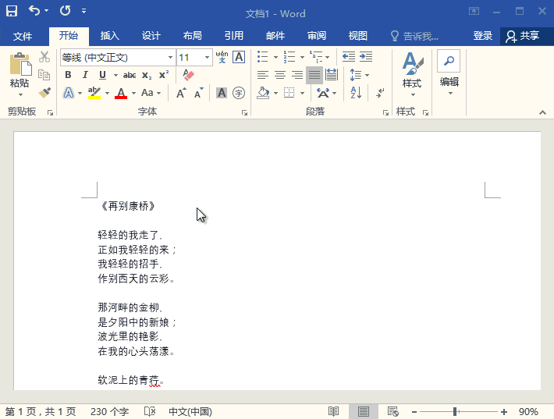Screen dimensions: 554x419
Task: Click the Paste clipboard icon
Action: point(20,65)
